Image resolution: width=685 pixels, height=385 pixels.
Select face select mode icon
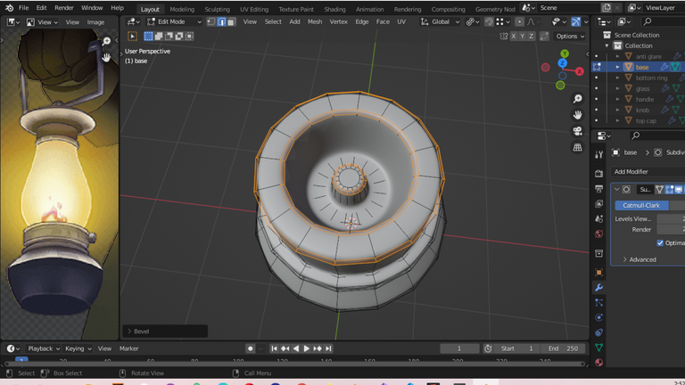(x=231, y=21)
